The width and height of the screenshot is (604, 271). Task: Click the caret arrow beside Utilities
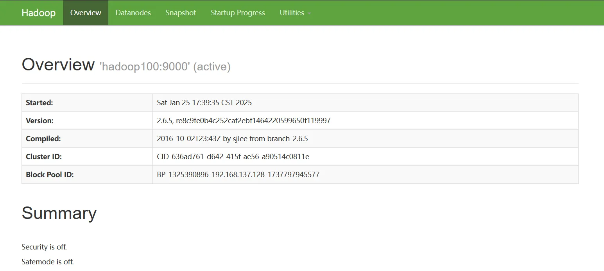tap(309, 13)
